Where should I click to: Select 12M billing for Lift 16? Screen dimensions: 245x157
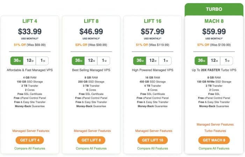point(152,61)
